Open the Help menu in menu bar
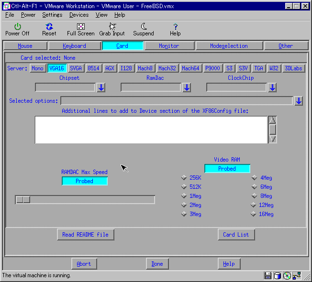 coord(120,15)
